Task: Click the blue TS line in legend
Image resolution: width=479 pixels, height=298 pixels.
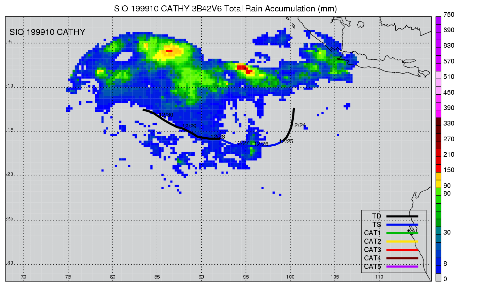Action: click(x=402, y=225)
